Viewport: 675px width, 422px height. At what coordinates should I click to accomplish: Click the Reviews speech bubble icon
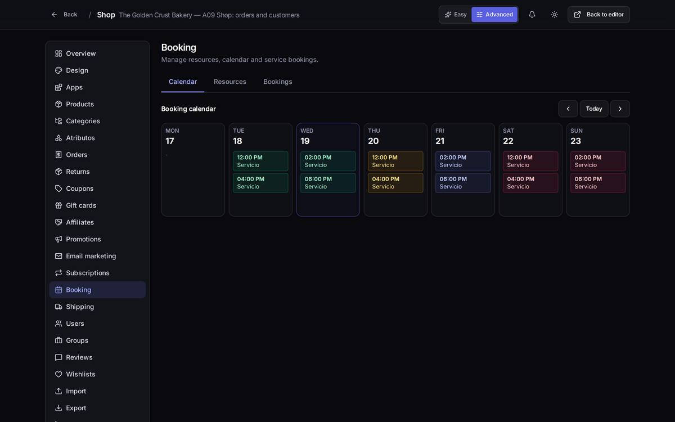pos(58,357)
